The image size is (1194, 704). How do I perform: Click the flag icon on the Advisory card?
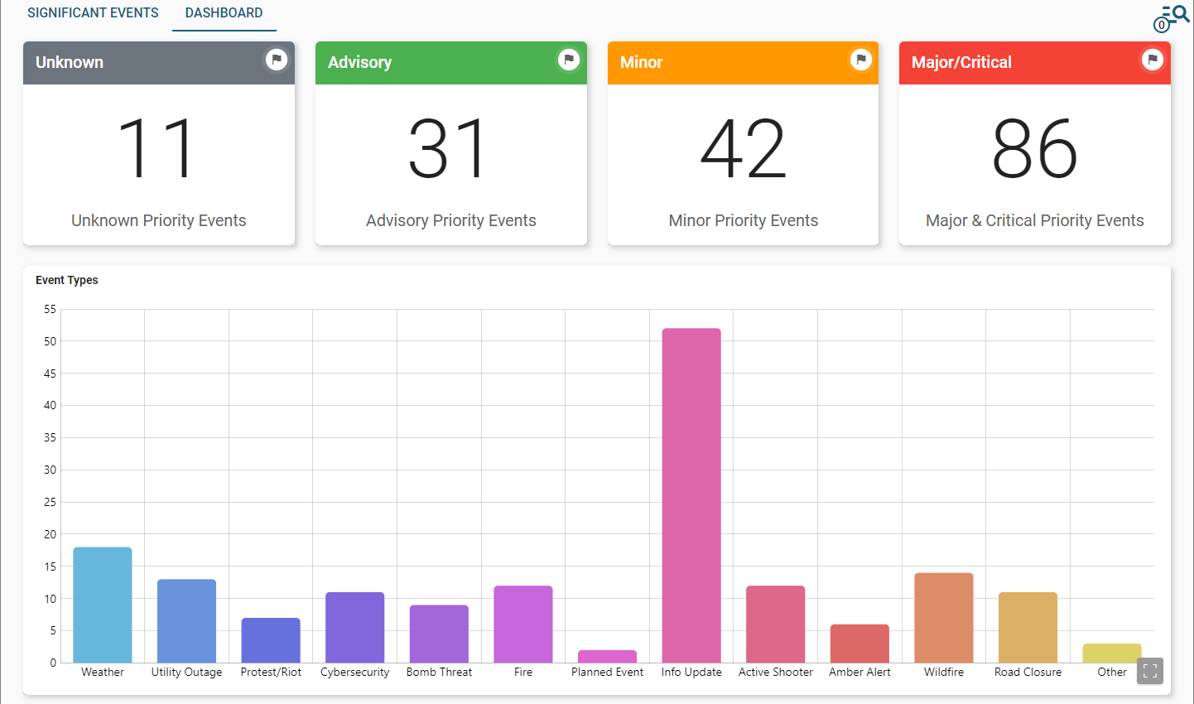569,60
